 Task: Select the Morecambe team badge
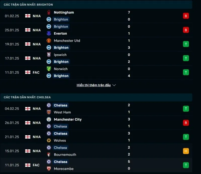click(48, 169)
